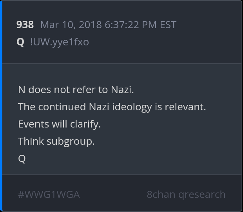This screenshot has height=212, width=243.
Task: Click the word 'qresearch' in the footer
Action: [x=202, y=195]
